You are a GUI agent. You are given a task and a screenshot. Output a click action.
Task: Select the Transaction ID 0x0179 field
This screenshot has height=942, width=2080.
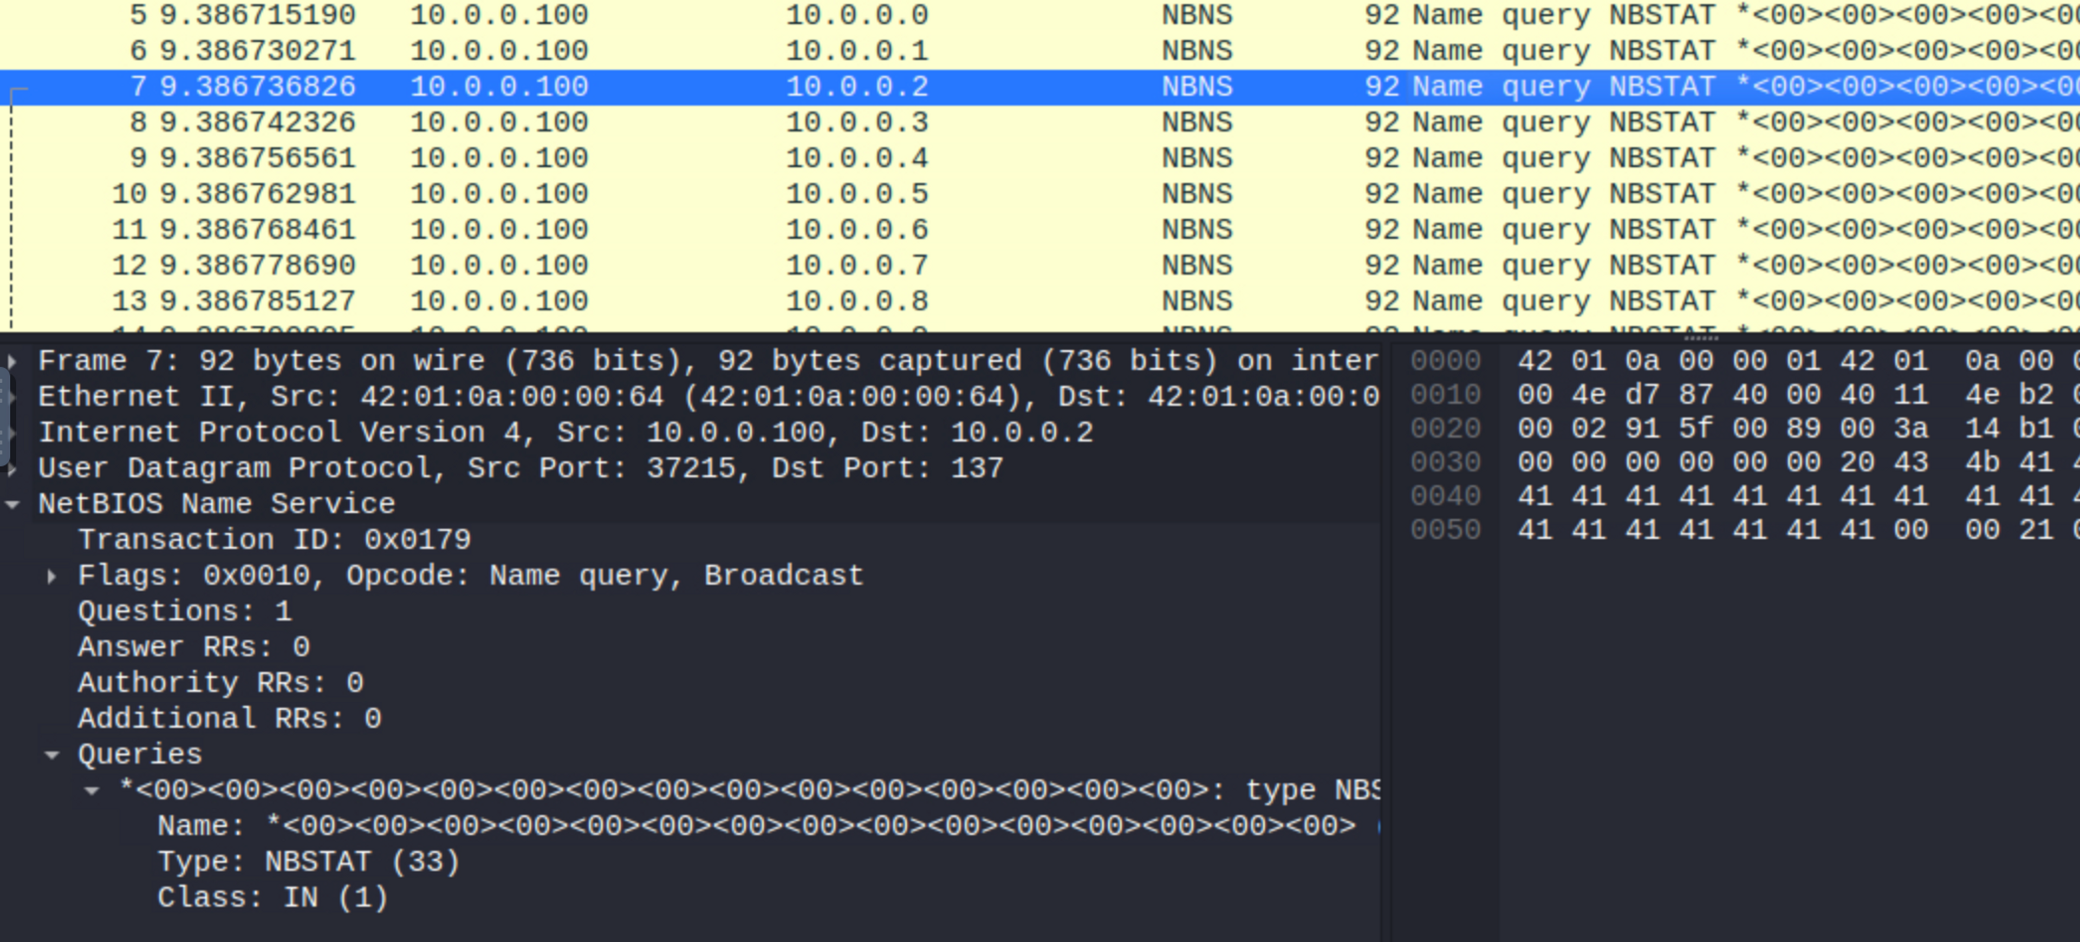click(275, 540)
